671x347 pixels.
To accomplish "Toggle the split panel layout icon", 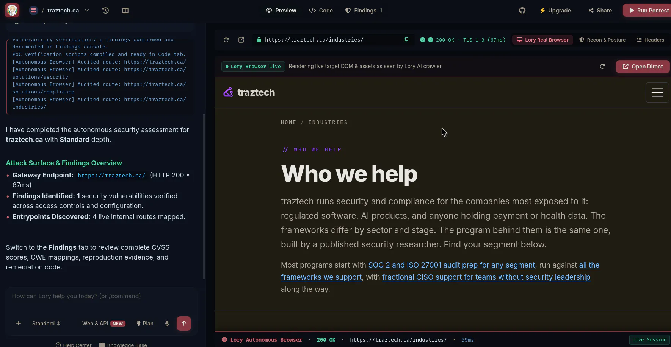I will pos(125,10).
